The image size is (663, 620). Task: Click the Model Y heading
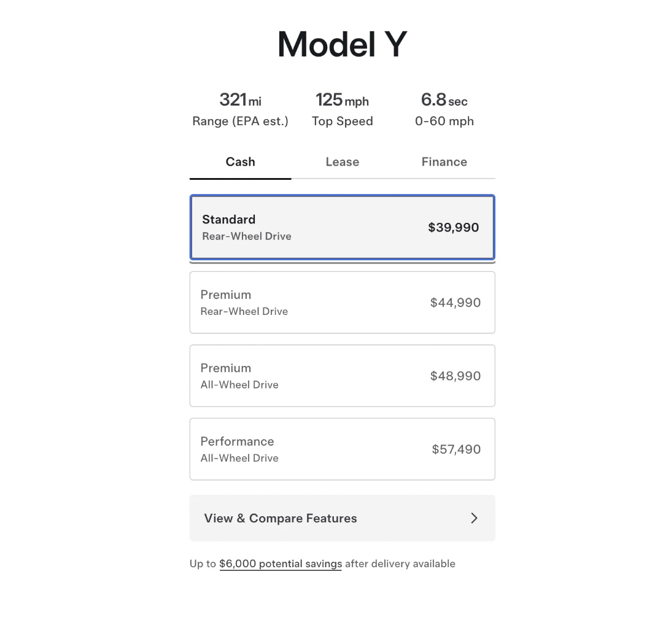coord(342,44)
